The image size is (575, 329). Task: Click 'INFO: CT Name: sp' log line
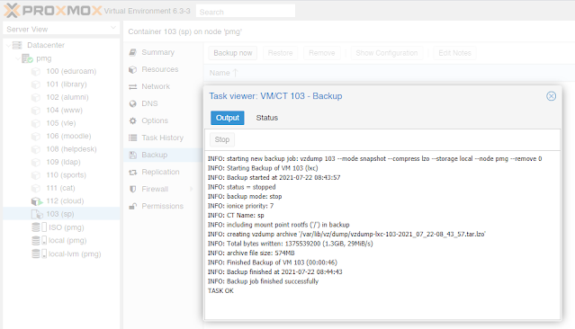click(x=236, y=216)
